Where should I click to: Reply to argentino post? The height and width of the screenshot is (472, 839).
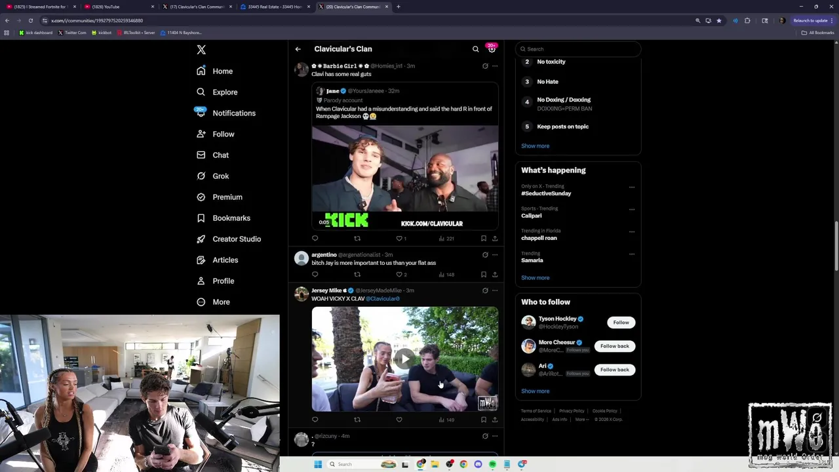pos(315,275)
